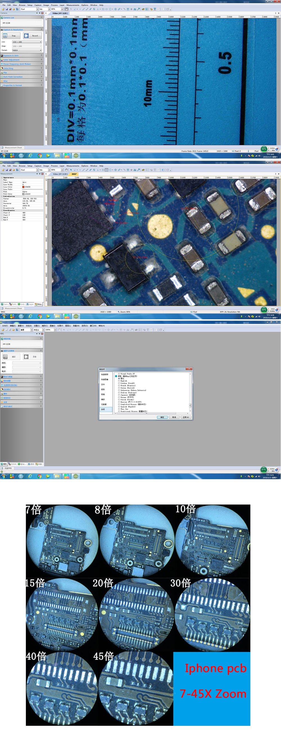281x732 pixels.
Task: Click Record button in the Camera panel window
Action: tap(32, 35)
